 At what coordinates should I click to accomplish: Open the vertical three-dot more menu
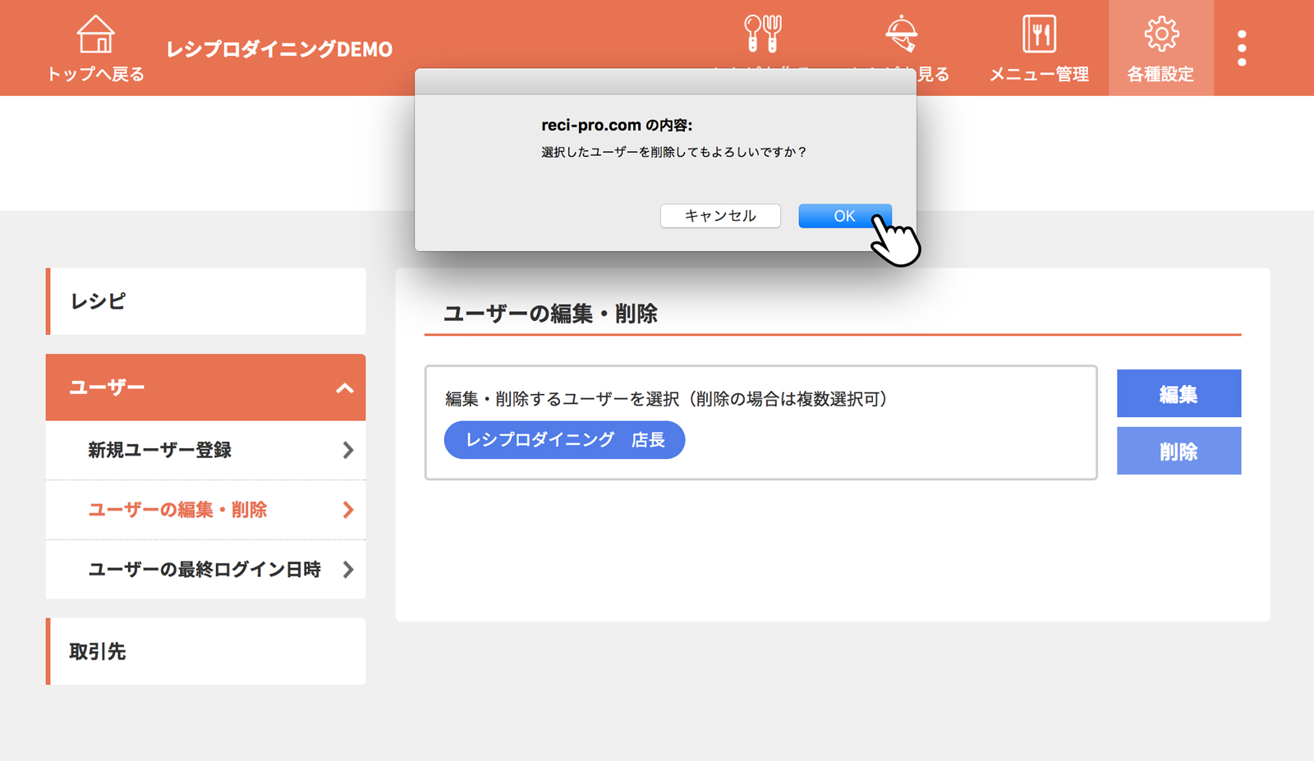point(1242,48)
